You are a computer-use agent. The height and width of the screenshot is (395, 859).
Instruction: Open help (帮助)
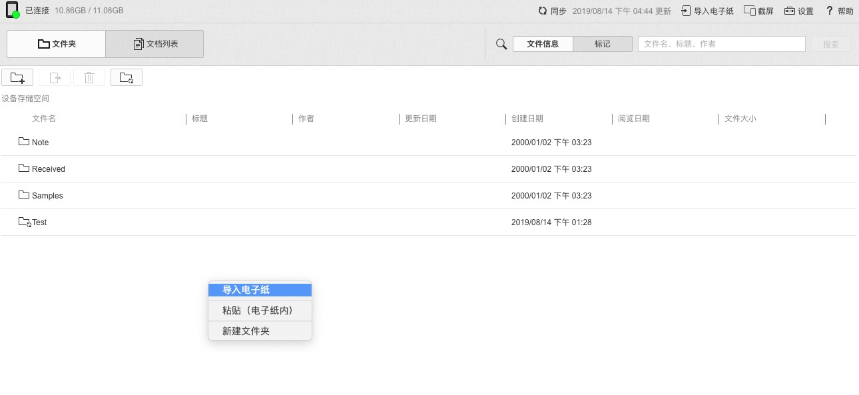click(840, 11)
